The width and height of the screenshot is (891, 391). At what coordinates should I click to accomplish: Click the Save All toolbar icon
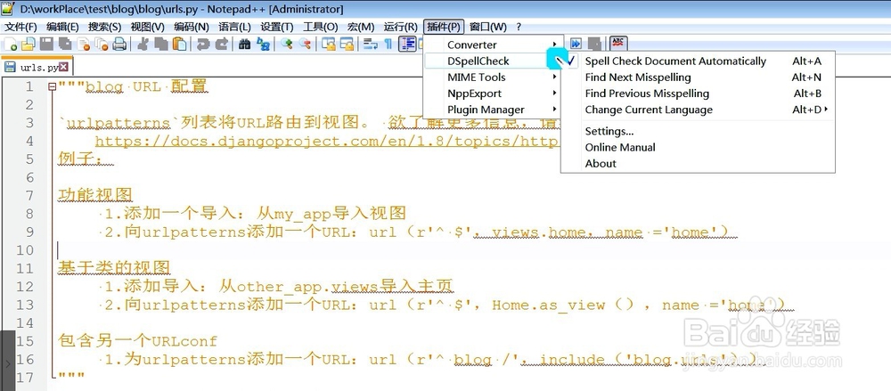[65, 45]
